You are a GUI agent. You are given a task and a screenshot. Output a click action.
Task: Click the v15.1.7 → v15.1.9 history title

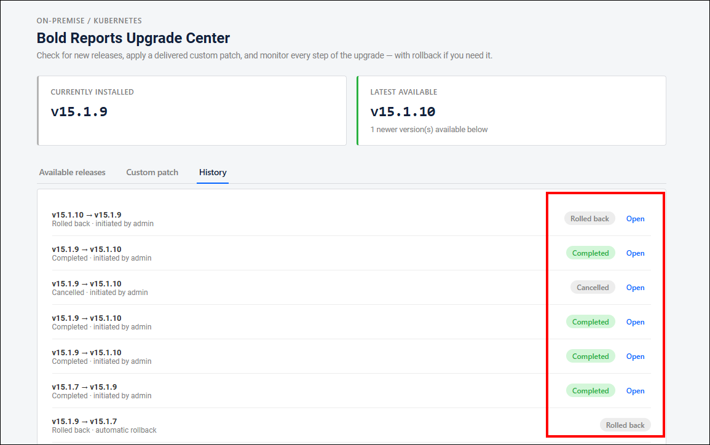[x=84, y=387]
